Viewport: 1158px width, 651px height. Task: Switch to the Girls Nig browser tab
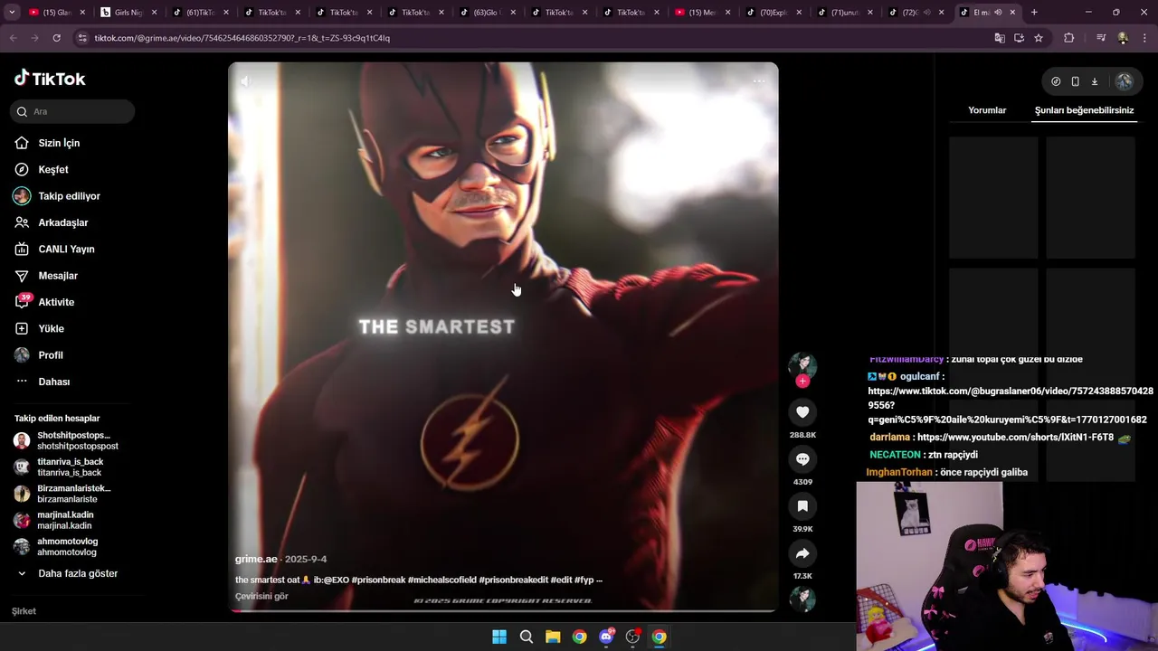point(127,13)
